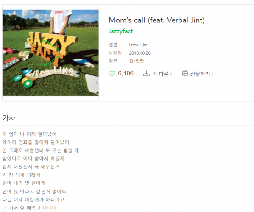Click lyric line 다 커서 잘 해먹고 다니네
Screen dimensions: 254x212
point(29,208)
